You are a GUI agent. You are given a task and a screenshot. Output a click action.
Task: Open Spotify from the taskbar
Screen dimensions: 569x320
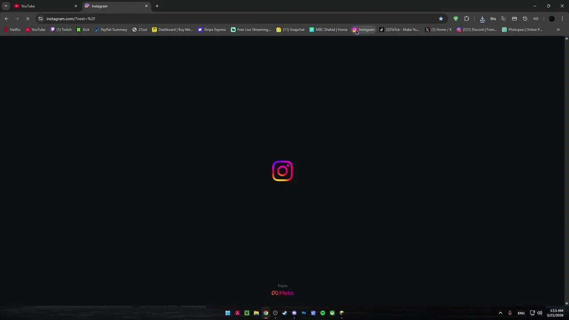(x=323, y=313)
